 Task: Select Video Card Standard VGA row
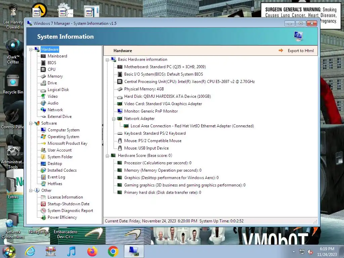click(163, 104)
